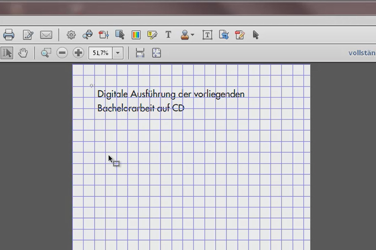376x250 pixels.
Task: Enable fit entire page view
Action: pos(156,53)
